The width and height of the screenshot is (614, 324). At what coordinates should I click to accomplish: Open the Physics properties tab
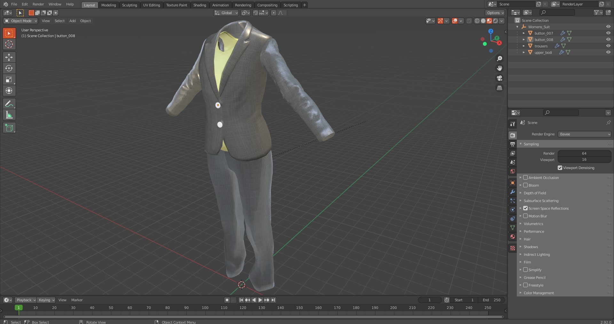pos(513,210)
